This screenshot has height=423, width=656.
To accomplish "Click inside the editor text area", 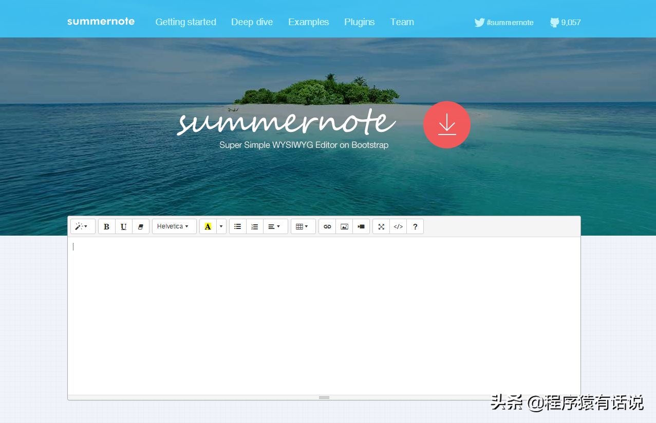I will [324, 316].
